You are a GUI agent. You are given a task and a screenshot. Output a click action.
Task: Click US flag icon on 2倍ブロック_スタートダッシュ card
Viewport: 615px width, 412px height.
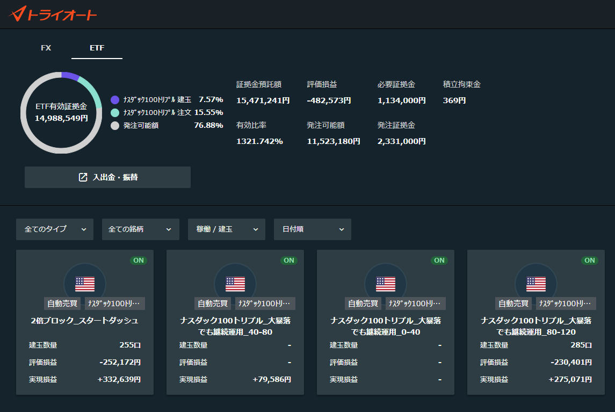point(85,284)
